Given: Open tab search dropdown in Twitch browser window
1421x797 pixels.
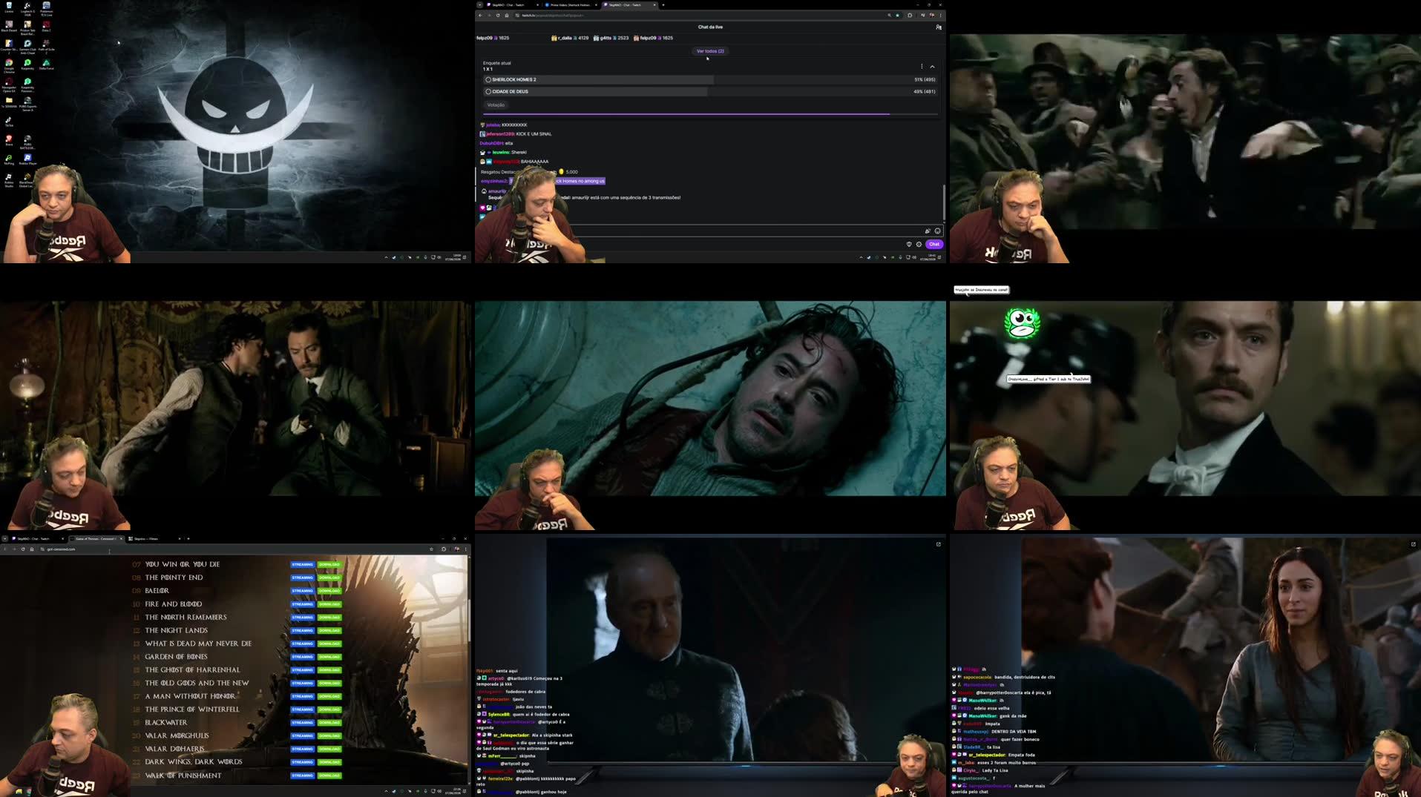Looking at the screenshot, I should click(x=479, y=4).
